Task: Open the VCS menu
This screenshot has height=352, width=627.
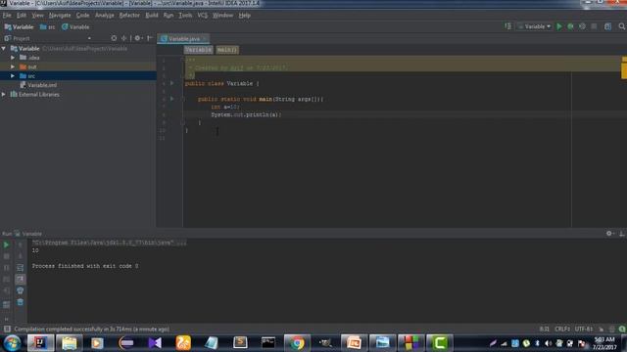Action: pos(203,16)
